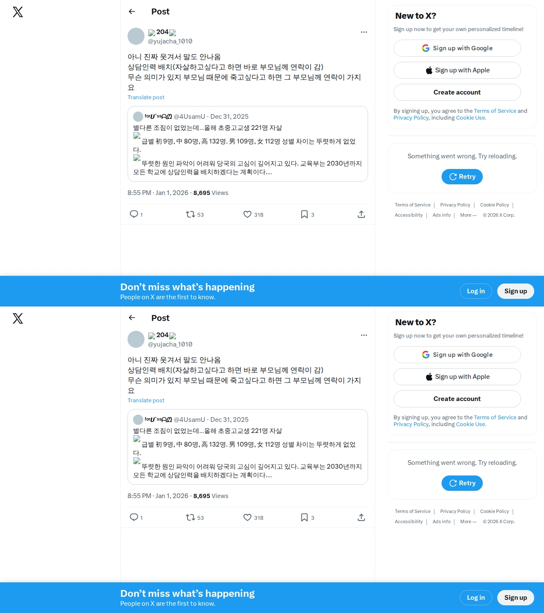
Task: Click the upper Translate post link
Action: click(146, 97)
